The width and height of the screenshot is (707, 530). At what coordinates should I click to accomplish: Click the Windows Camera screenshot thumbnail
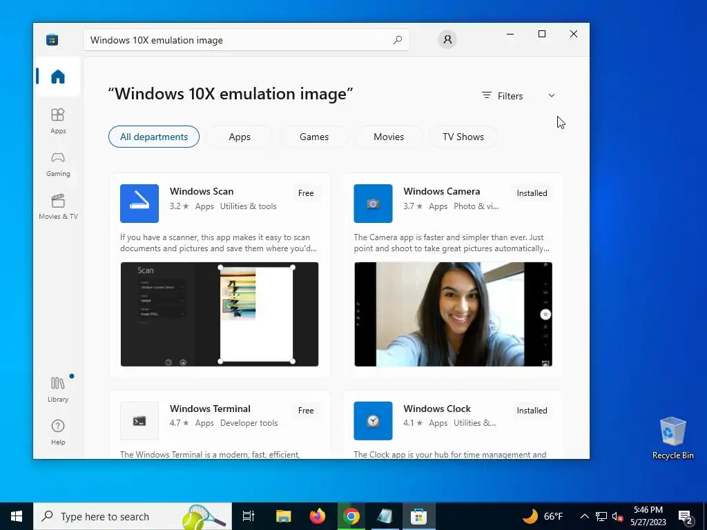453,314
